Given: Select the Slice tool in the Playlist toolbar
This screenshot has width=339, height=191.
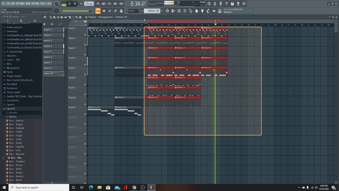Looking at the screenshot, I should point(69,17).
